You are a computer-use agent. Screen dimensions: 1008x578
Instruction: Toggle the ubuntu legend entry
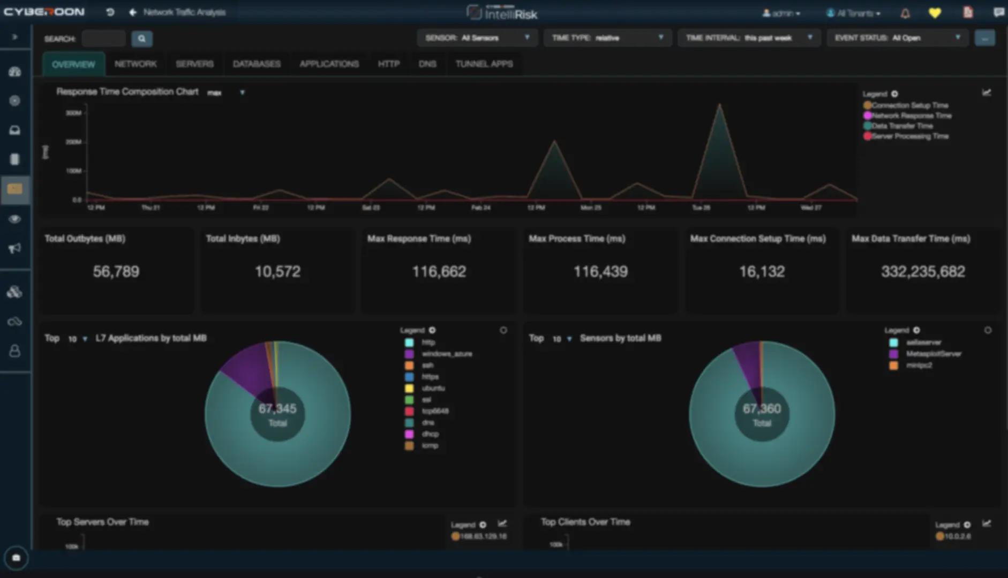(425, 388)
